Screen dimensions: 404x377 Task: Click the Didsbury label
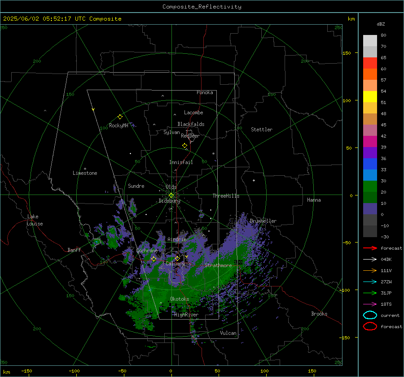tap(169, 201)
